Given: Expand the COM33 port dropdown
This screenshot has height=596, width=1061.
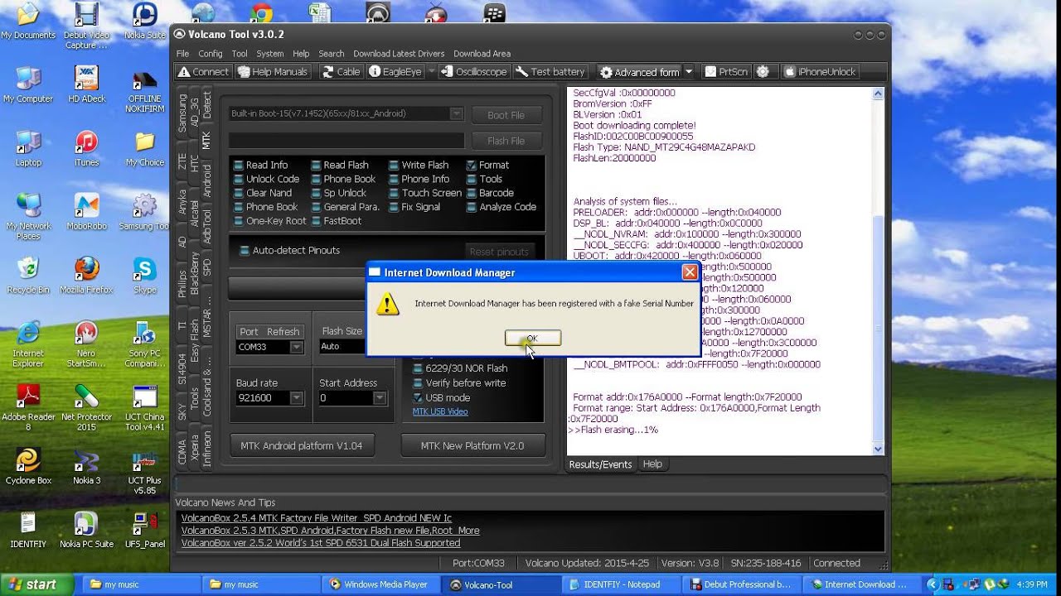Looking at the screenshot, I should click(296, 347).
